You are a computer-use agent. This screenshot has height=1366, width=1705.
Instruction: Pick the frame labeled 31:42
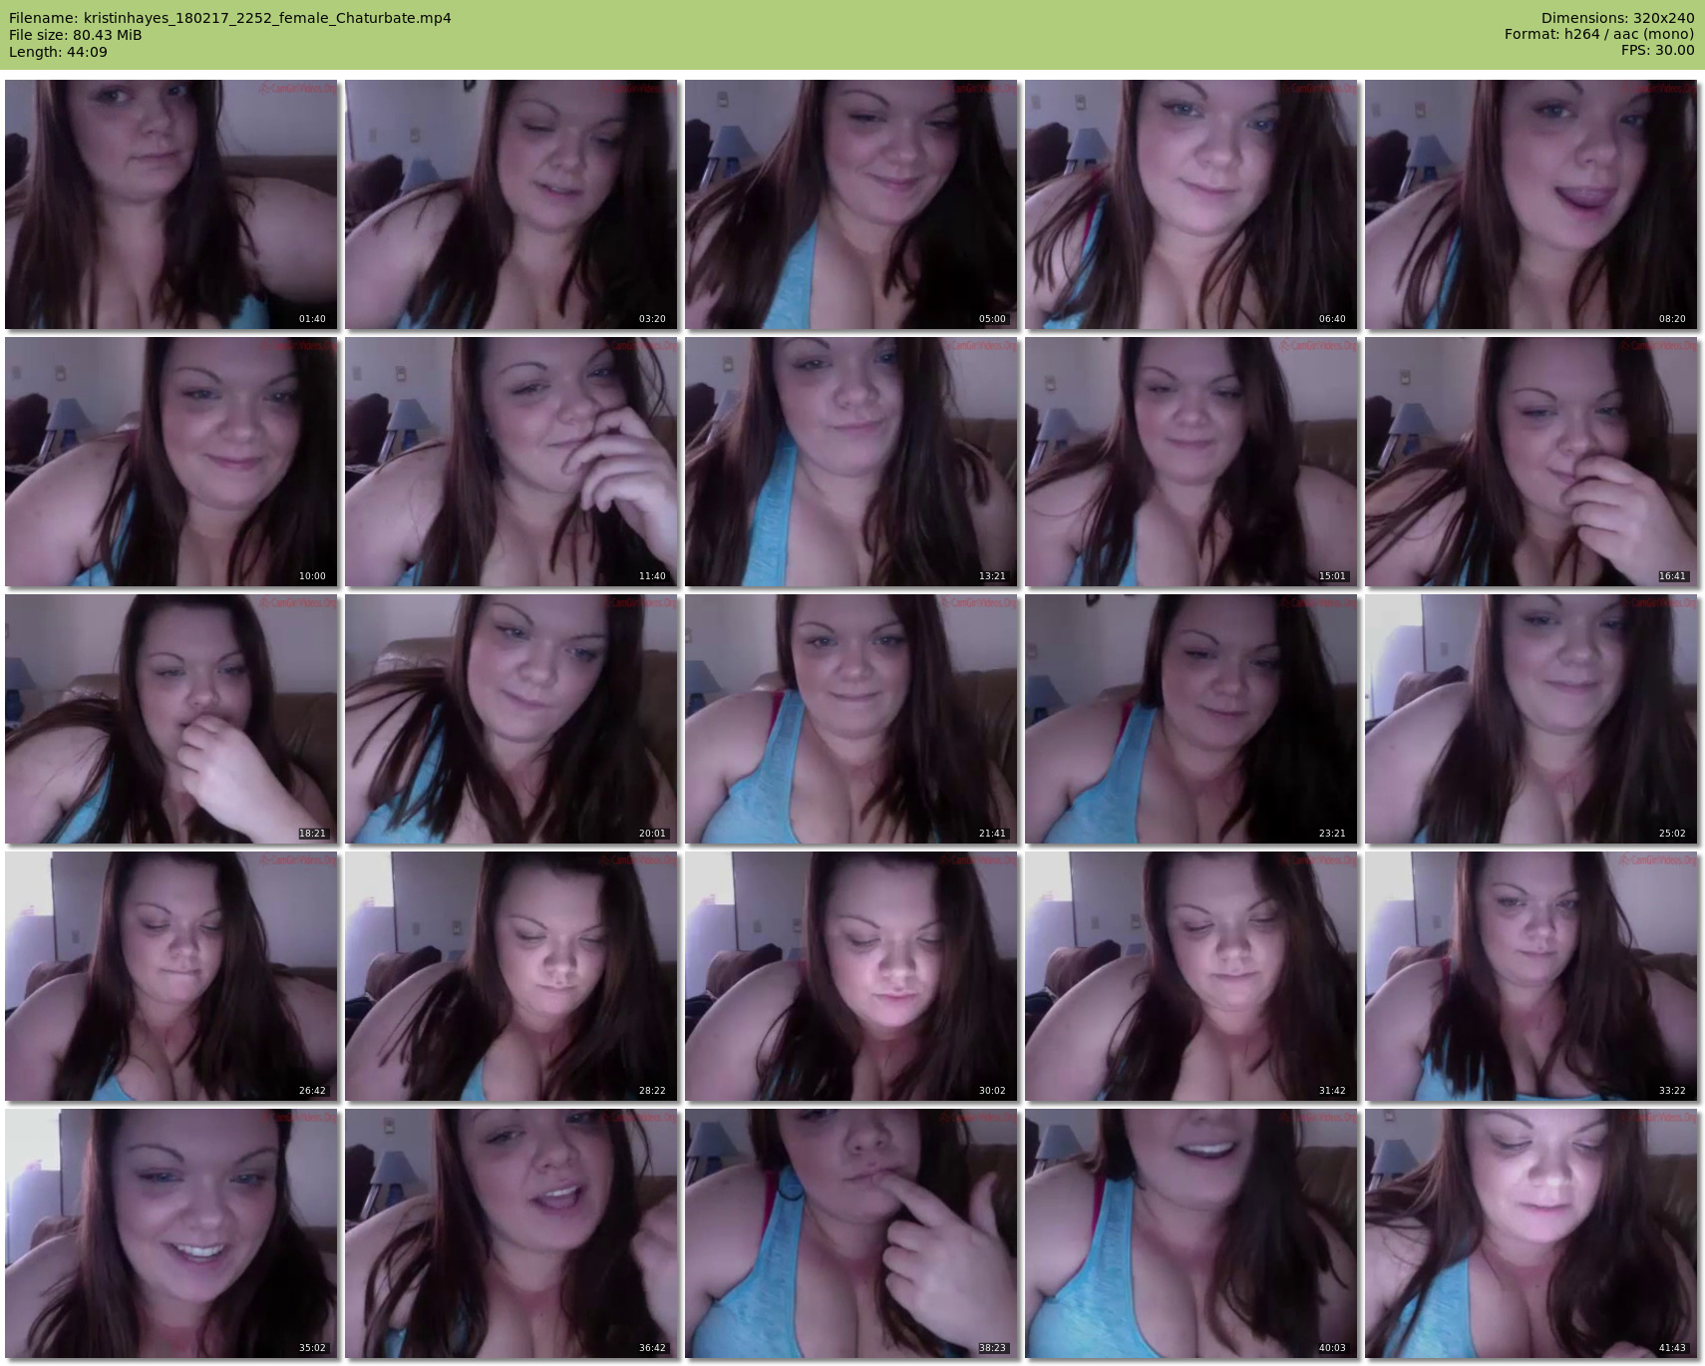pyautogui.click(x=1192, y=976)
